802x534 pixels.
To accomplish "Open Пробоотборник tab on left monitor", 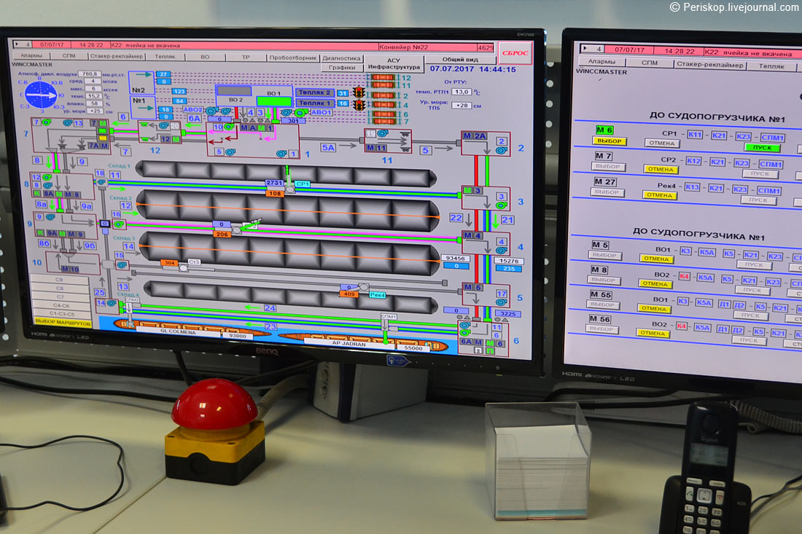I will pyautogui.click(x=294, y=58).
